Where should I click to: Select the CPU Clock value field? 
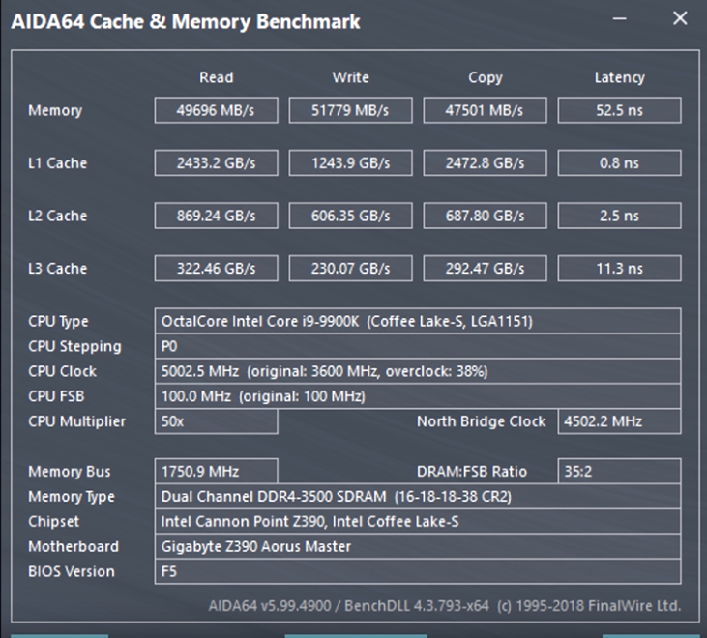(418, 371)
